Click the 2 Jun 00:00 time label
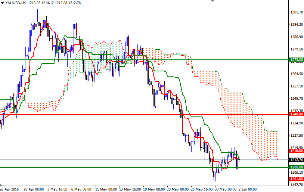304x192 pixels. tap(248, 189)
